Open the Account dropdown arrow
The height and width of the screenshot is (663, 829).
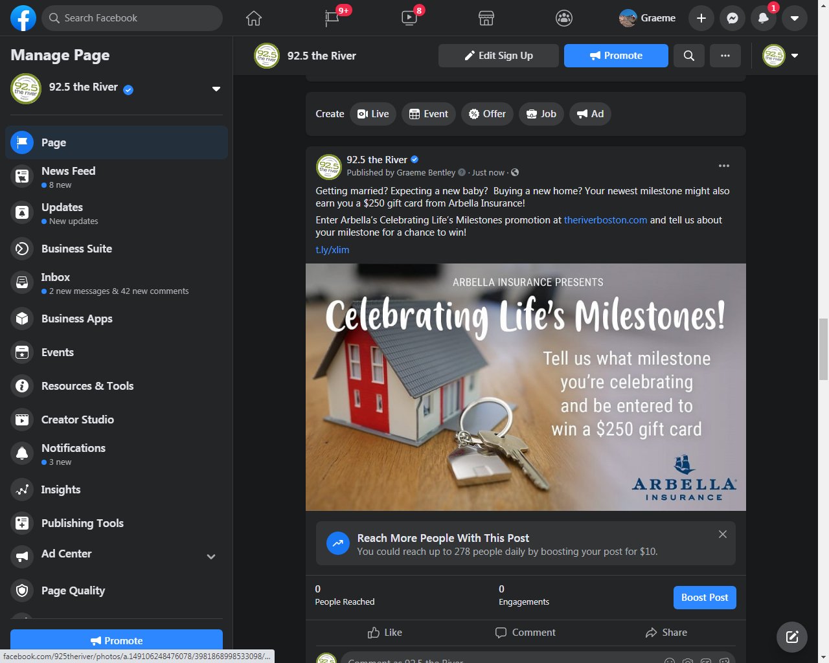point(795,18)
